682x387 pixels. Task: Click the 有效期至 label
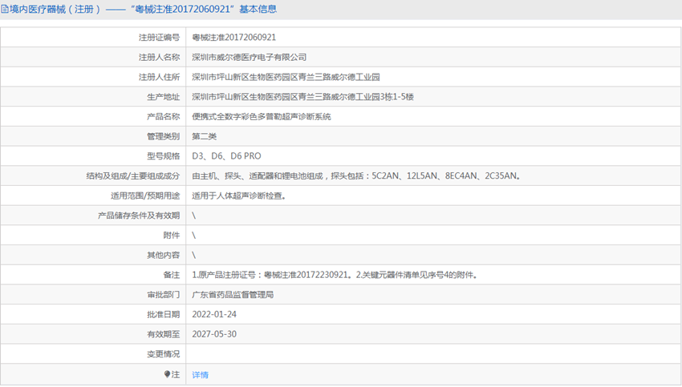click(x=163, y=334)
